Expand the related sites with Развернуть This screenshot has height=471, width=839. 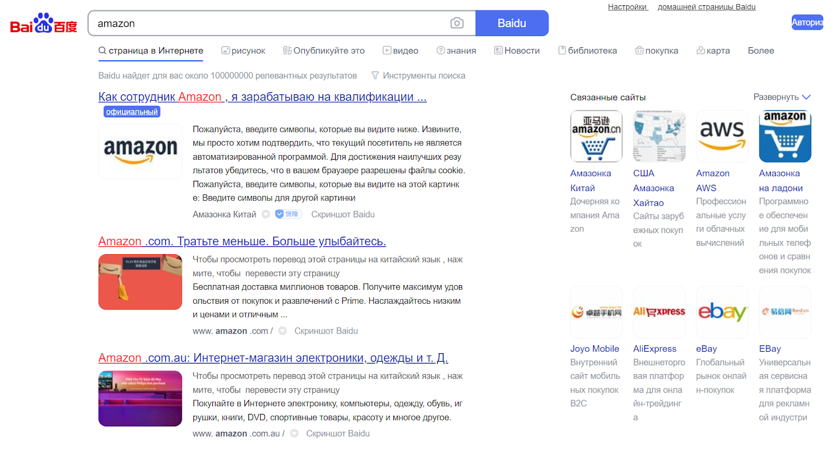(x=782, y=97)
